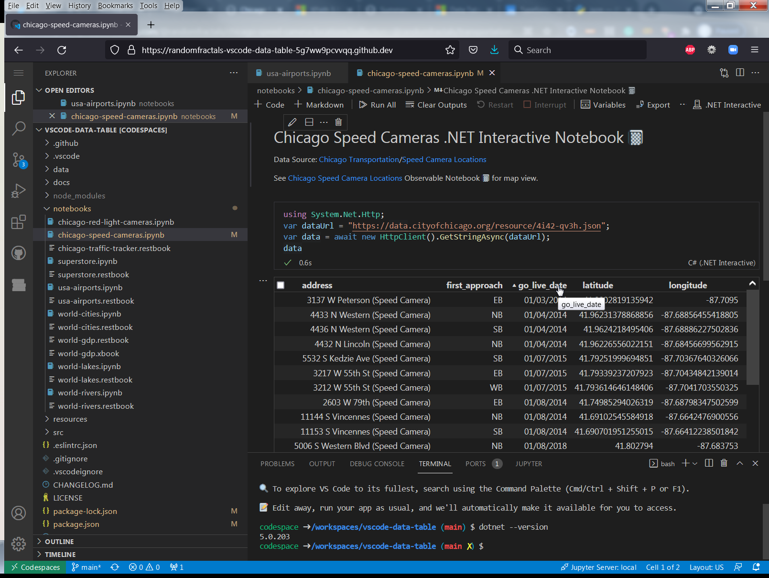Sort by the go_live_date column header
This screenshot has height=578, width=769.
[x=542, y=285]
